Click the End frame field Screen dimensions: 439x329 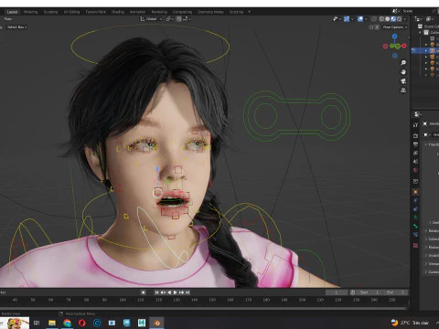pyautogui.click(x=395, y=292)
